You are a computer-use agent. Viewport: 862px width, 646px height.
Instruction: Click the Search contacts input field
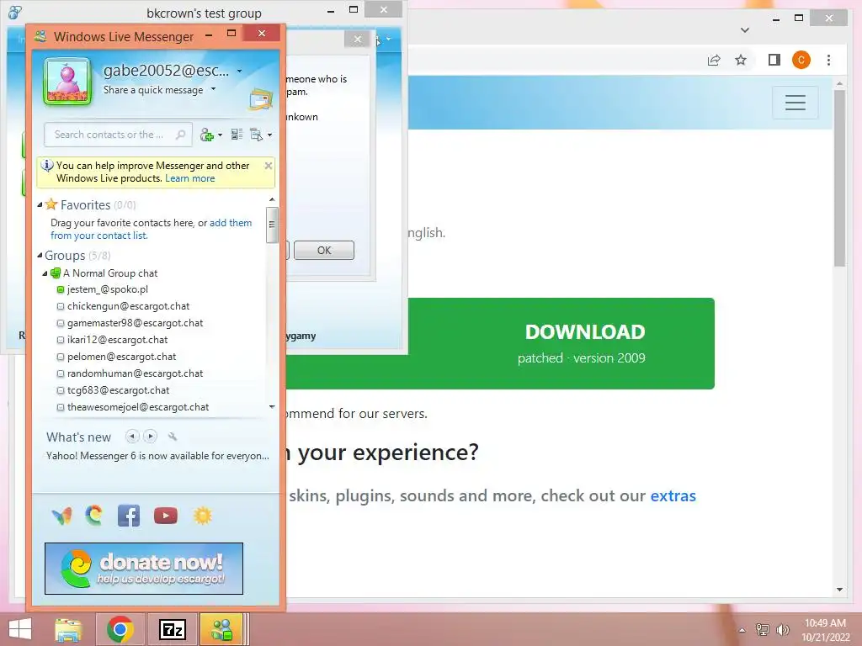point(118,135)
